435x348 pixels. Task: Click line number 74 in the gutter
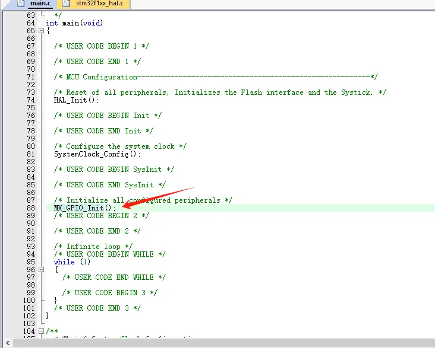click(x=31, y=100)
